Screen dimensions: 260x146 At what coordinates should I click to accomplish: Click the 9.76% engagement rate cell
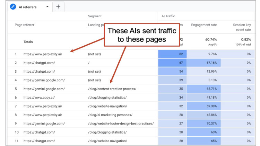tap(203, 54)
